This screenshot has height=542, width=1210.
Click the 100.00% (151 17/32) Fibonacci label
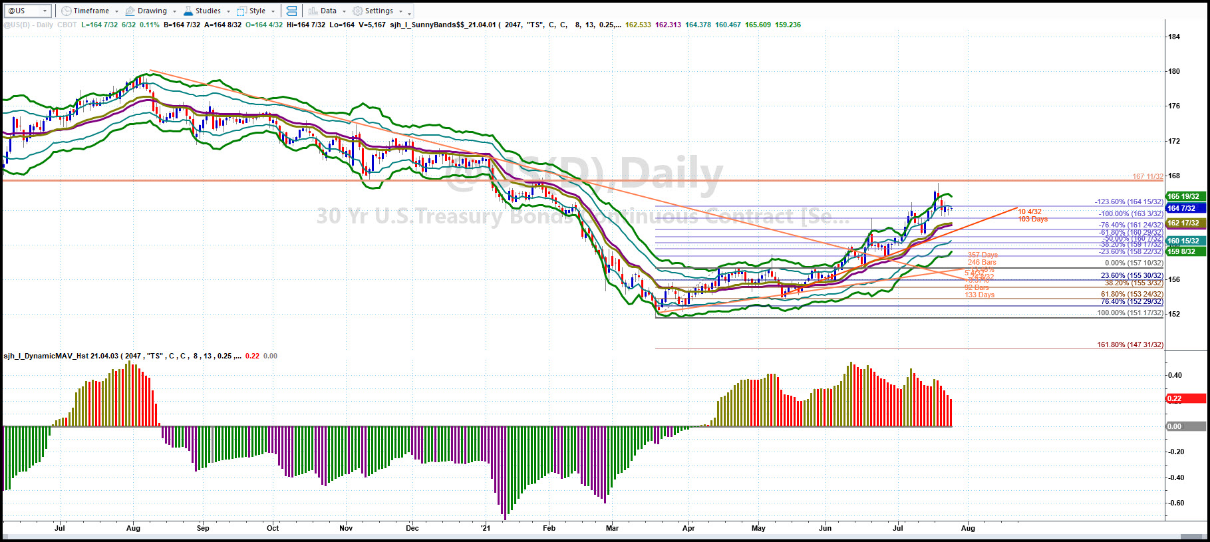pyautogui.click(x=1130, y=313)
